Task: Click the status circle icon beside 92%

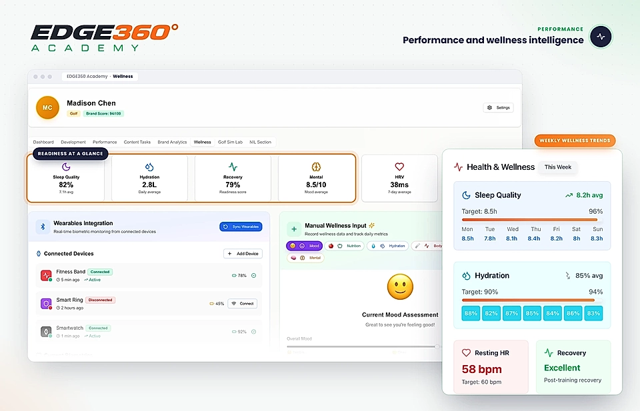Action: point(253,332)
